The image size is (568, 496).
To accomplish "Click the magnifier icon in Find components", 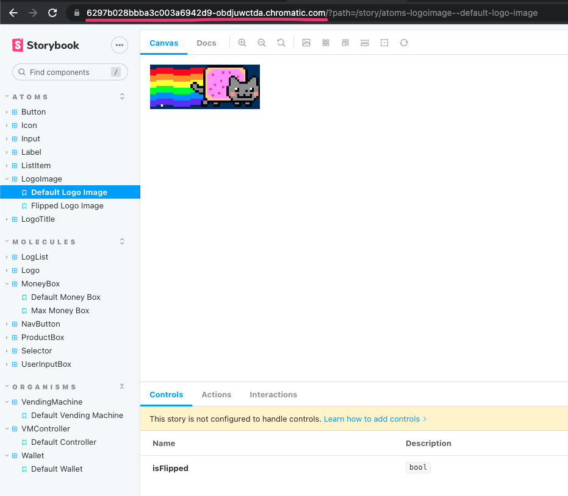I will coord(22,72).
